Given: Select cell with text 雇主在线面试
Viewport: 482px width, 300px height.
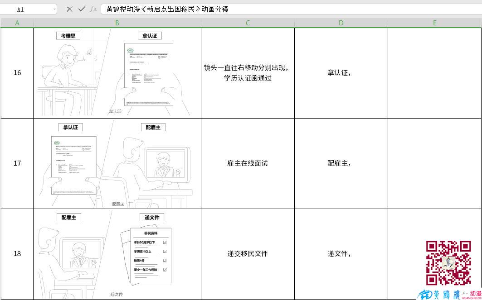Looking at the screenshot, I should (x=248, y=163).
